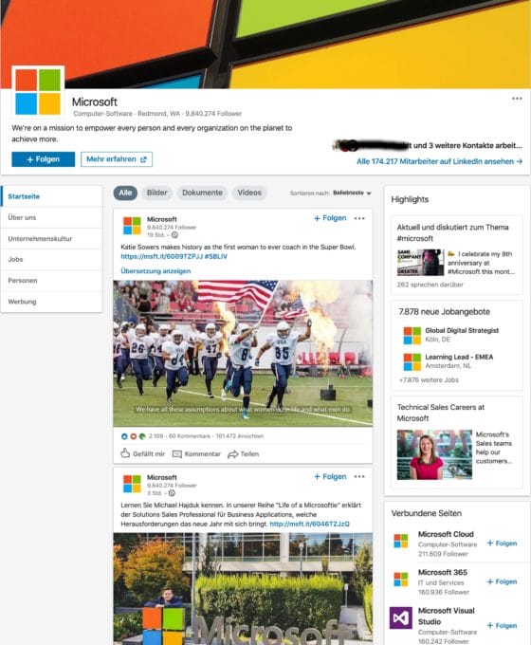The height and width of the screenshot is (645, 531).
Task: Open Alle 174.217 Mitarbeiter auf LinkedIn ansehen link
Action: coord(439,161)
